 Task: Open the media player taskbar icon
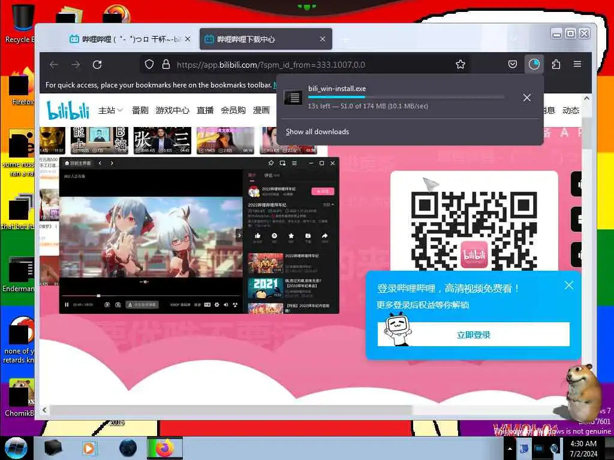pyautogui.click(x=89, y=448)
